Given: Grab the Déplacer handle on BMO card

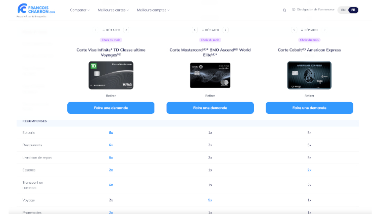Looking at the screenshot, I should pos(210,30).
